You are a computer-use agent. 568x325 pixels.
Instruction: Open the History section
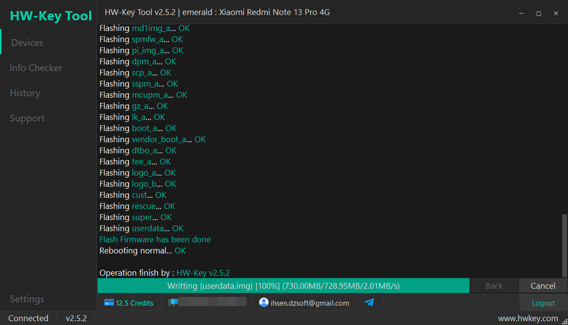(25, 93)
